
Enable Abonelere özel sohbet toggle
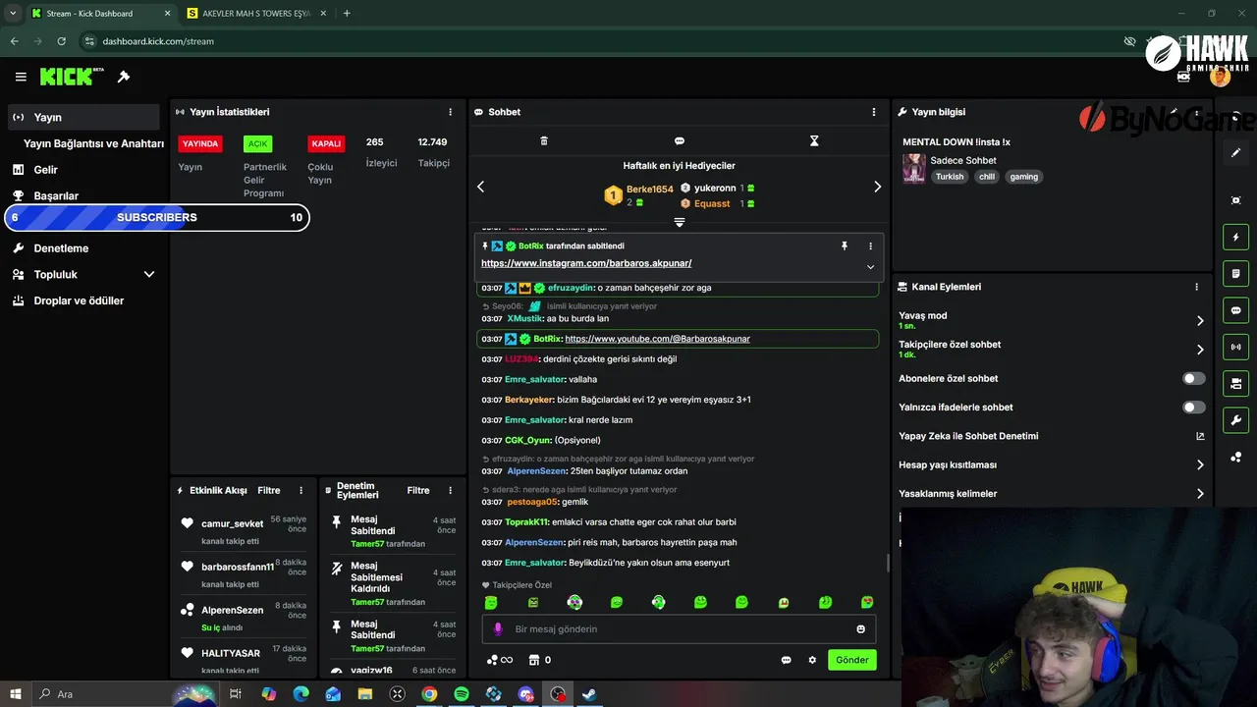[1194, 378]
